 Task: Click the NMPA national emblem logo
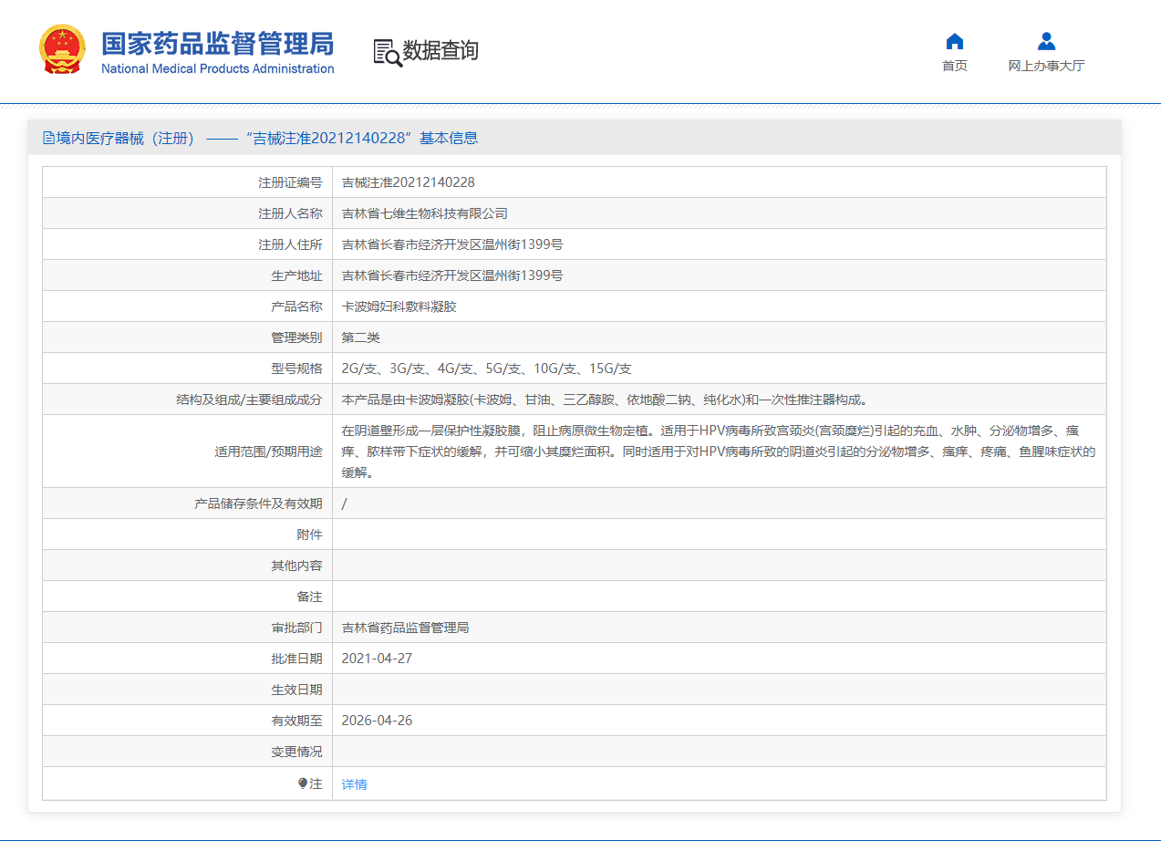[x=63, y=49]
